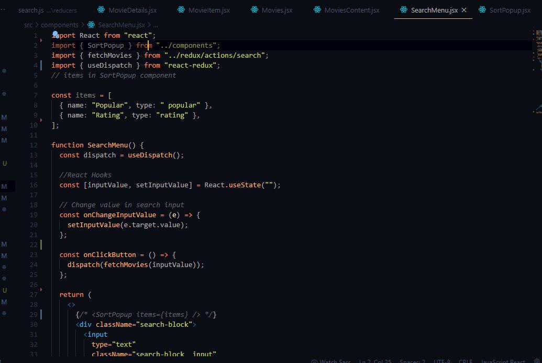Click comment '// items in SortPopup component'
The width and height of the screenshot is (542, 363).
point(114,75)
